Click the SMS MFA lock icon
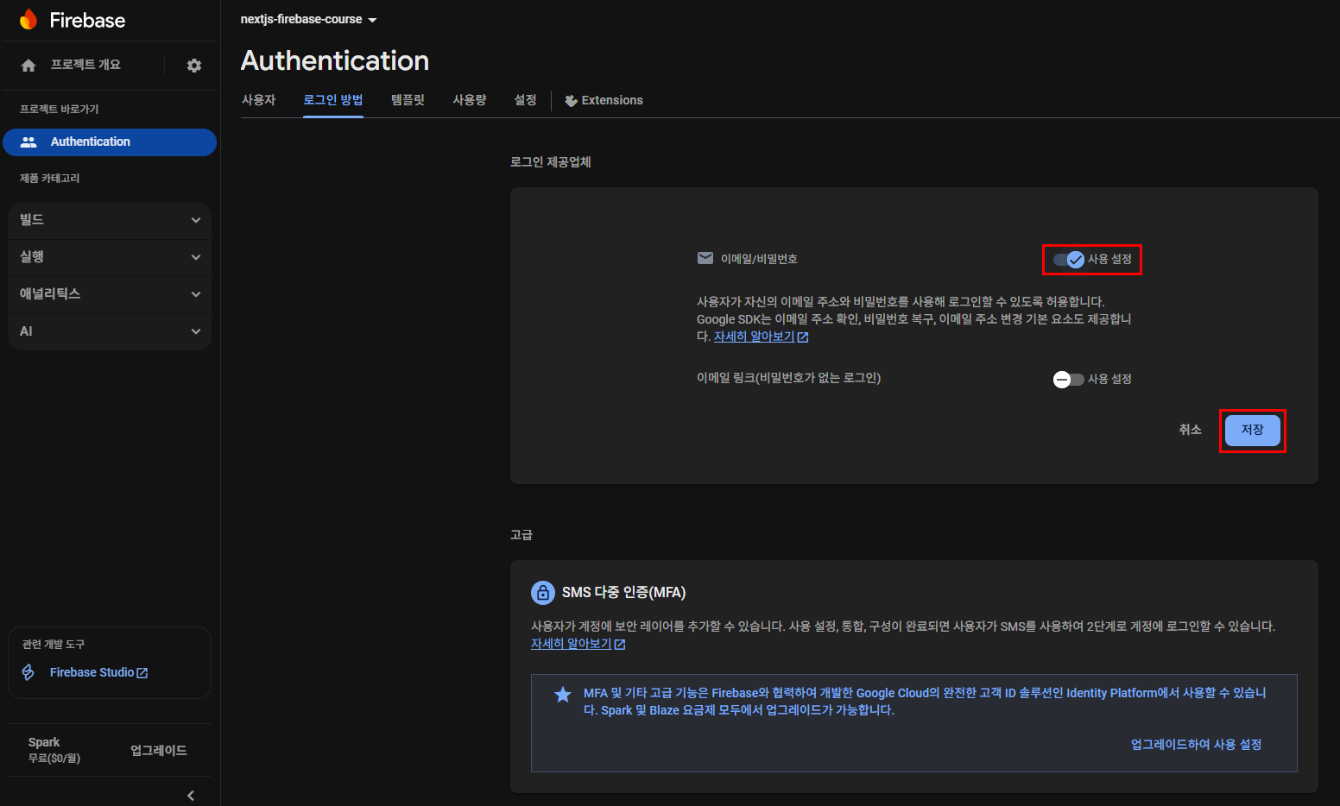1340x806 pixels. [x=543, y=593]
